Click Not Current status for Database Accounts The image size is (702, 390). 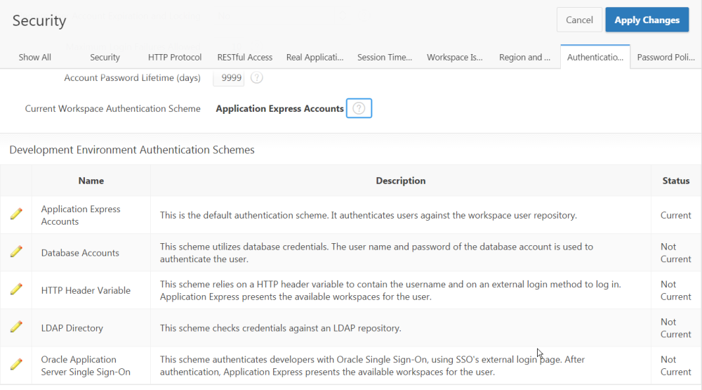click(675, 253)
